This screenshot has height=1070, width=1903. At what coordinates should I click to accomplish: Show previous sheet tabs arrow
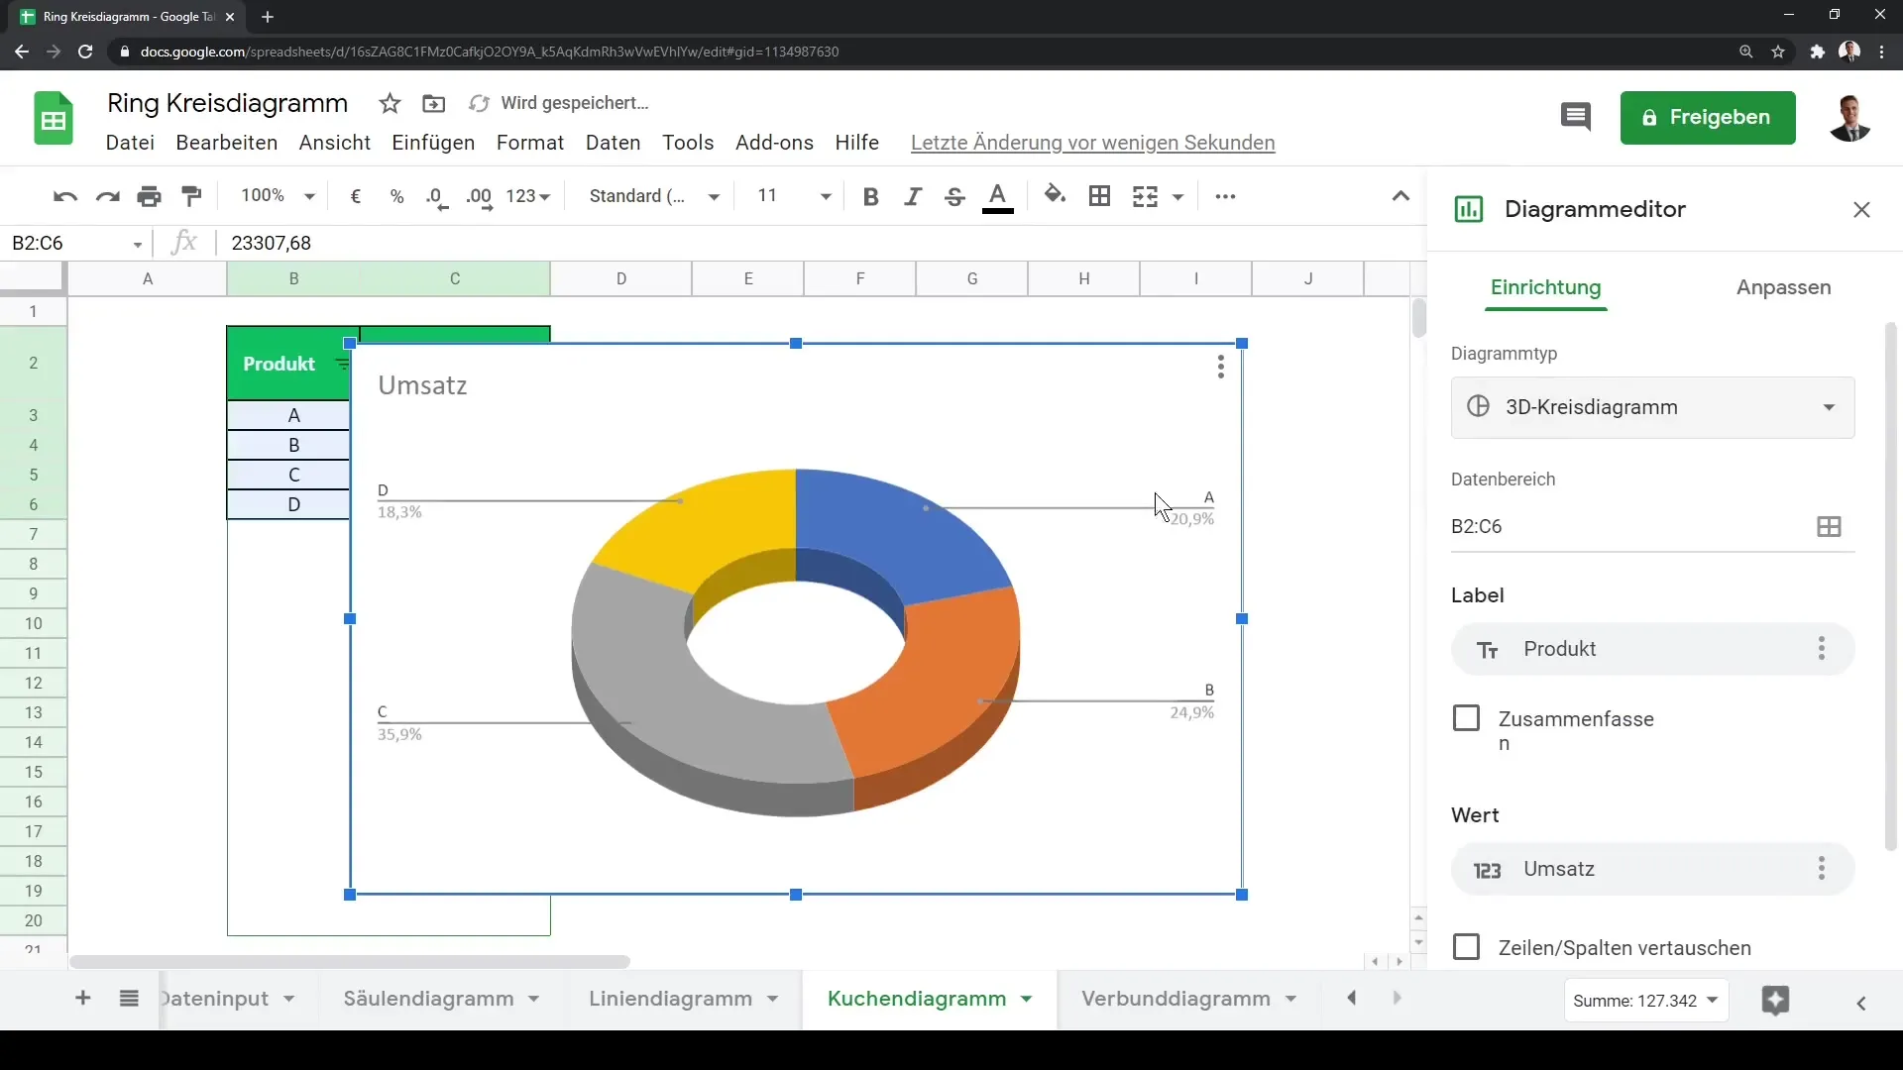pyautogui.click(x=1352, y=999)
